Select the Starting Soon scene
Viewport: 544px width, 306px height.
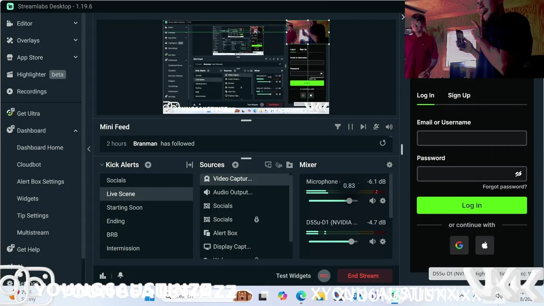point(146,207)
